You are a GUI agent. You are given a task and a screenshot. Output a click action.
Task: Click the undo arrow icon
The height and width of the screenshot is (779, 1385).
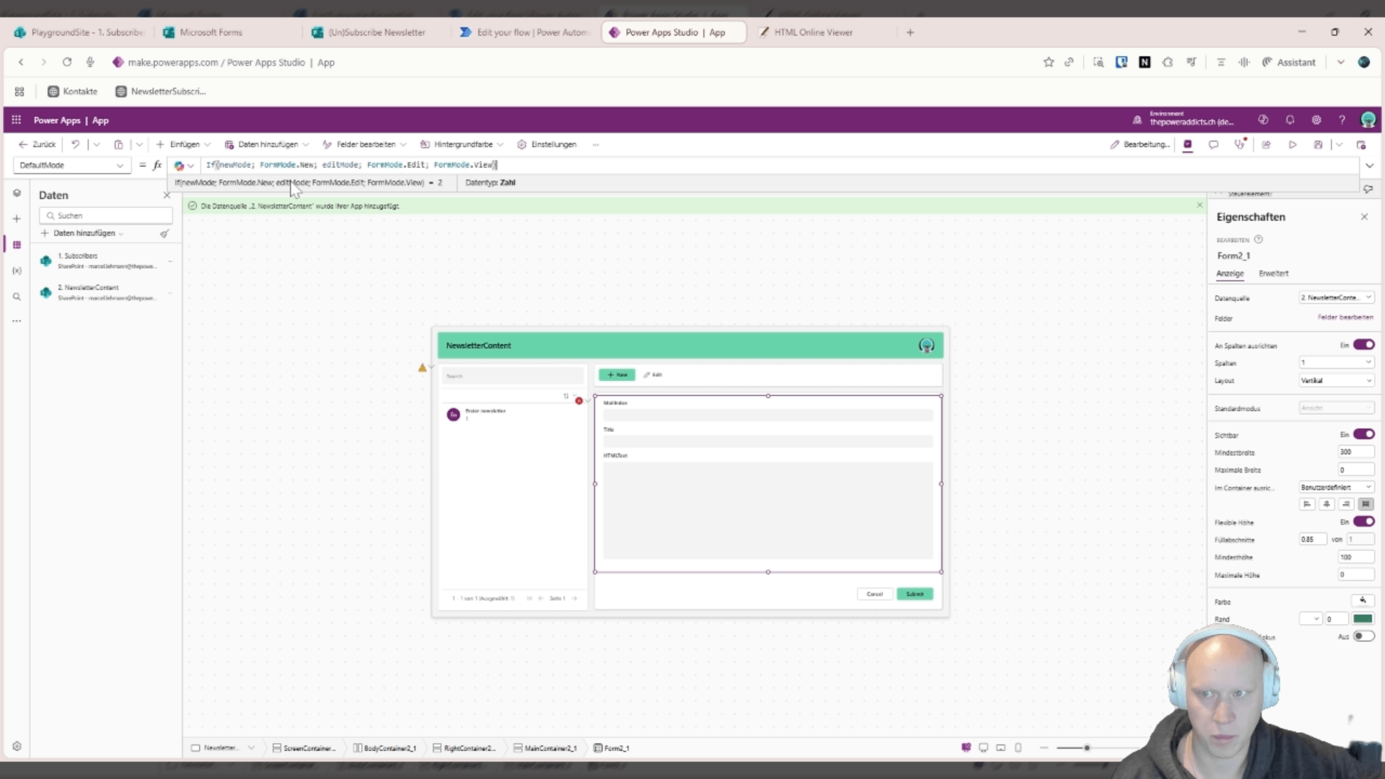(x=75, y=144)
